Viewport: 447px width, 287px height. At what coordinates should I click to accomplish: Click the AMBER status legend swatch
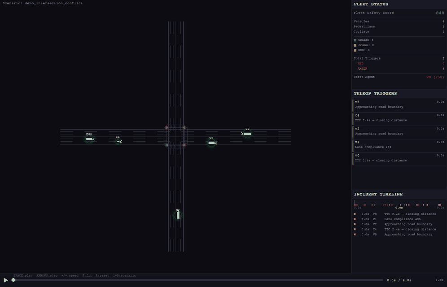click(x=355, y=45)
